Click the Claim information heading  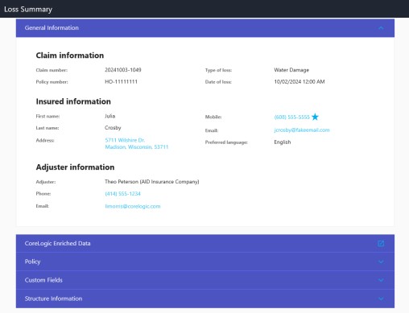[70, 56]
